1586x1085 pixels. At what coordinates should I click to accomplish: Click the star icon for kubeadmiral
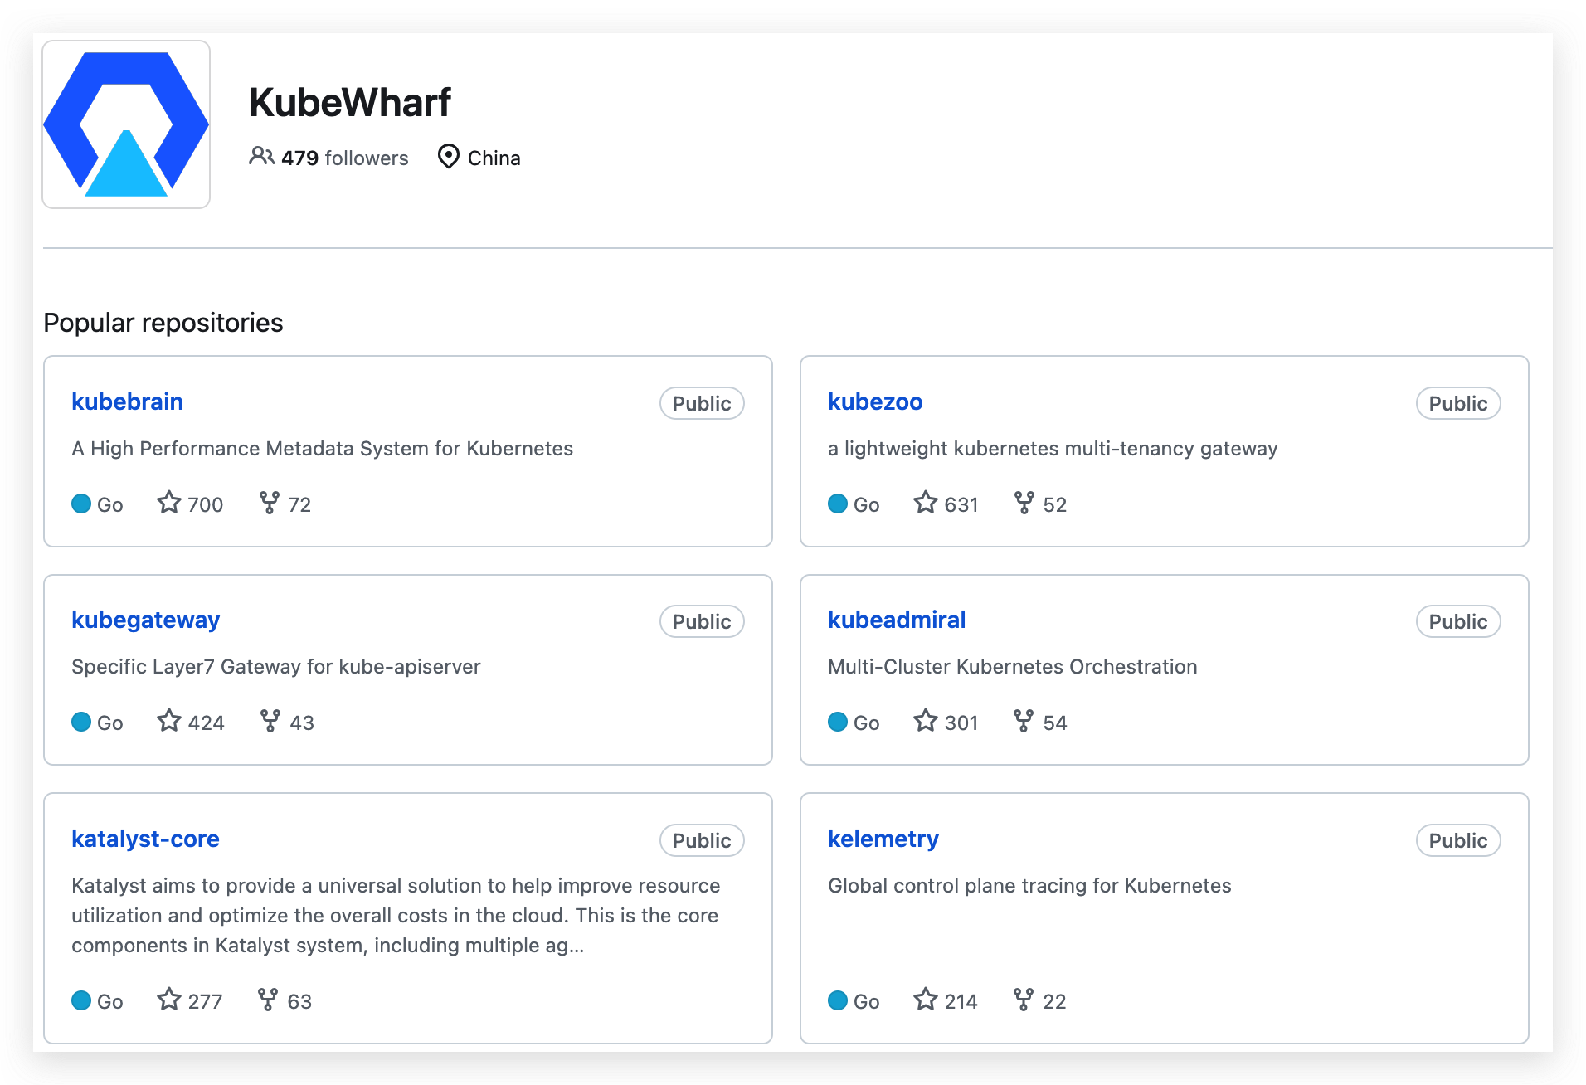[926, 721]
